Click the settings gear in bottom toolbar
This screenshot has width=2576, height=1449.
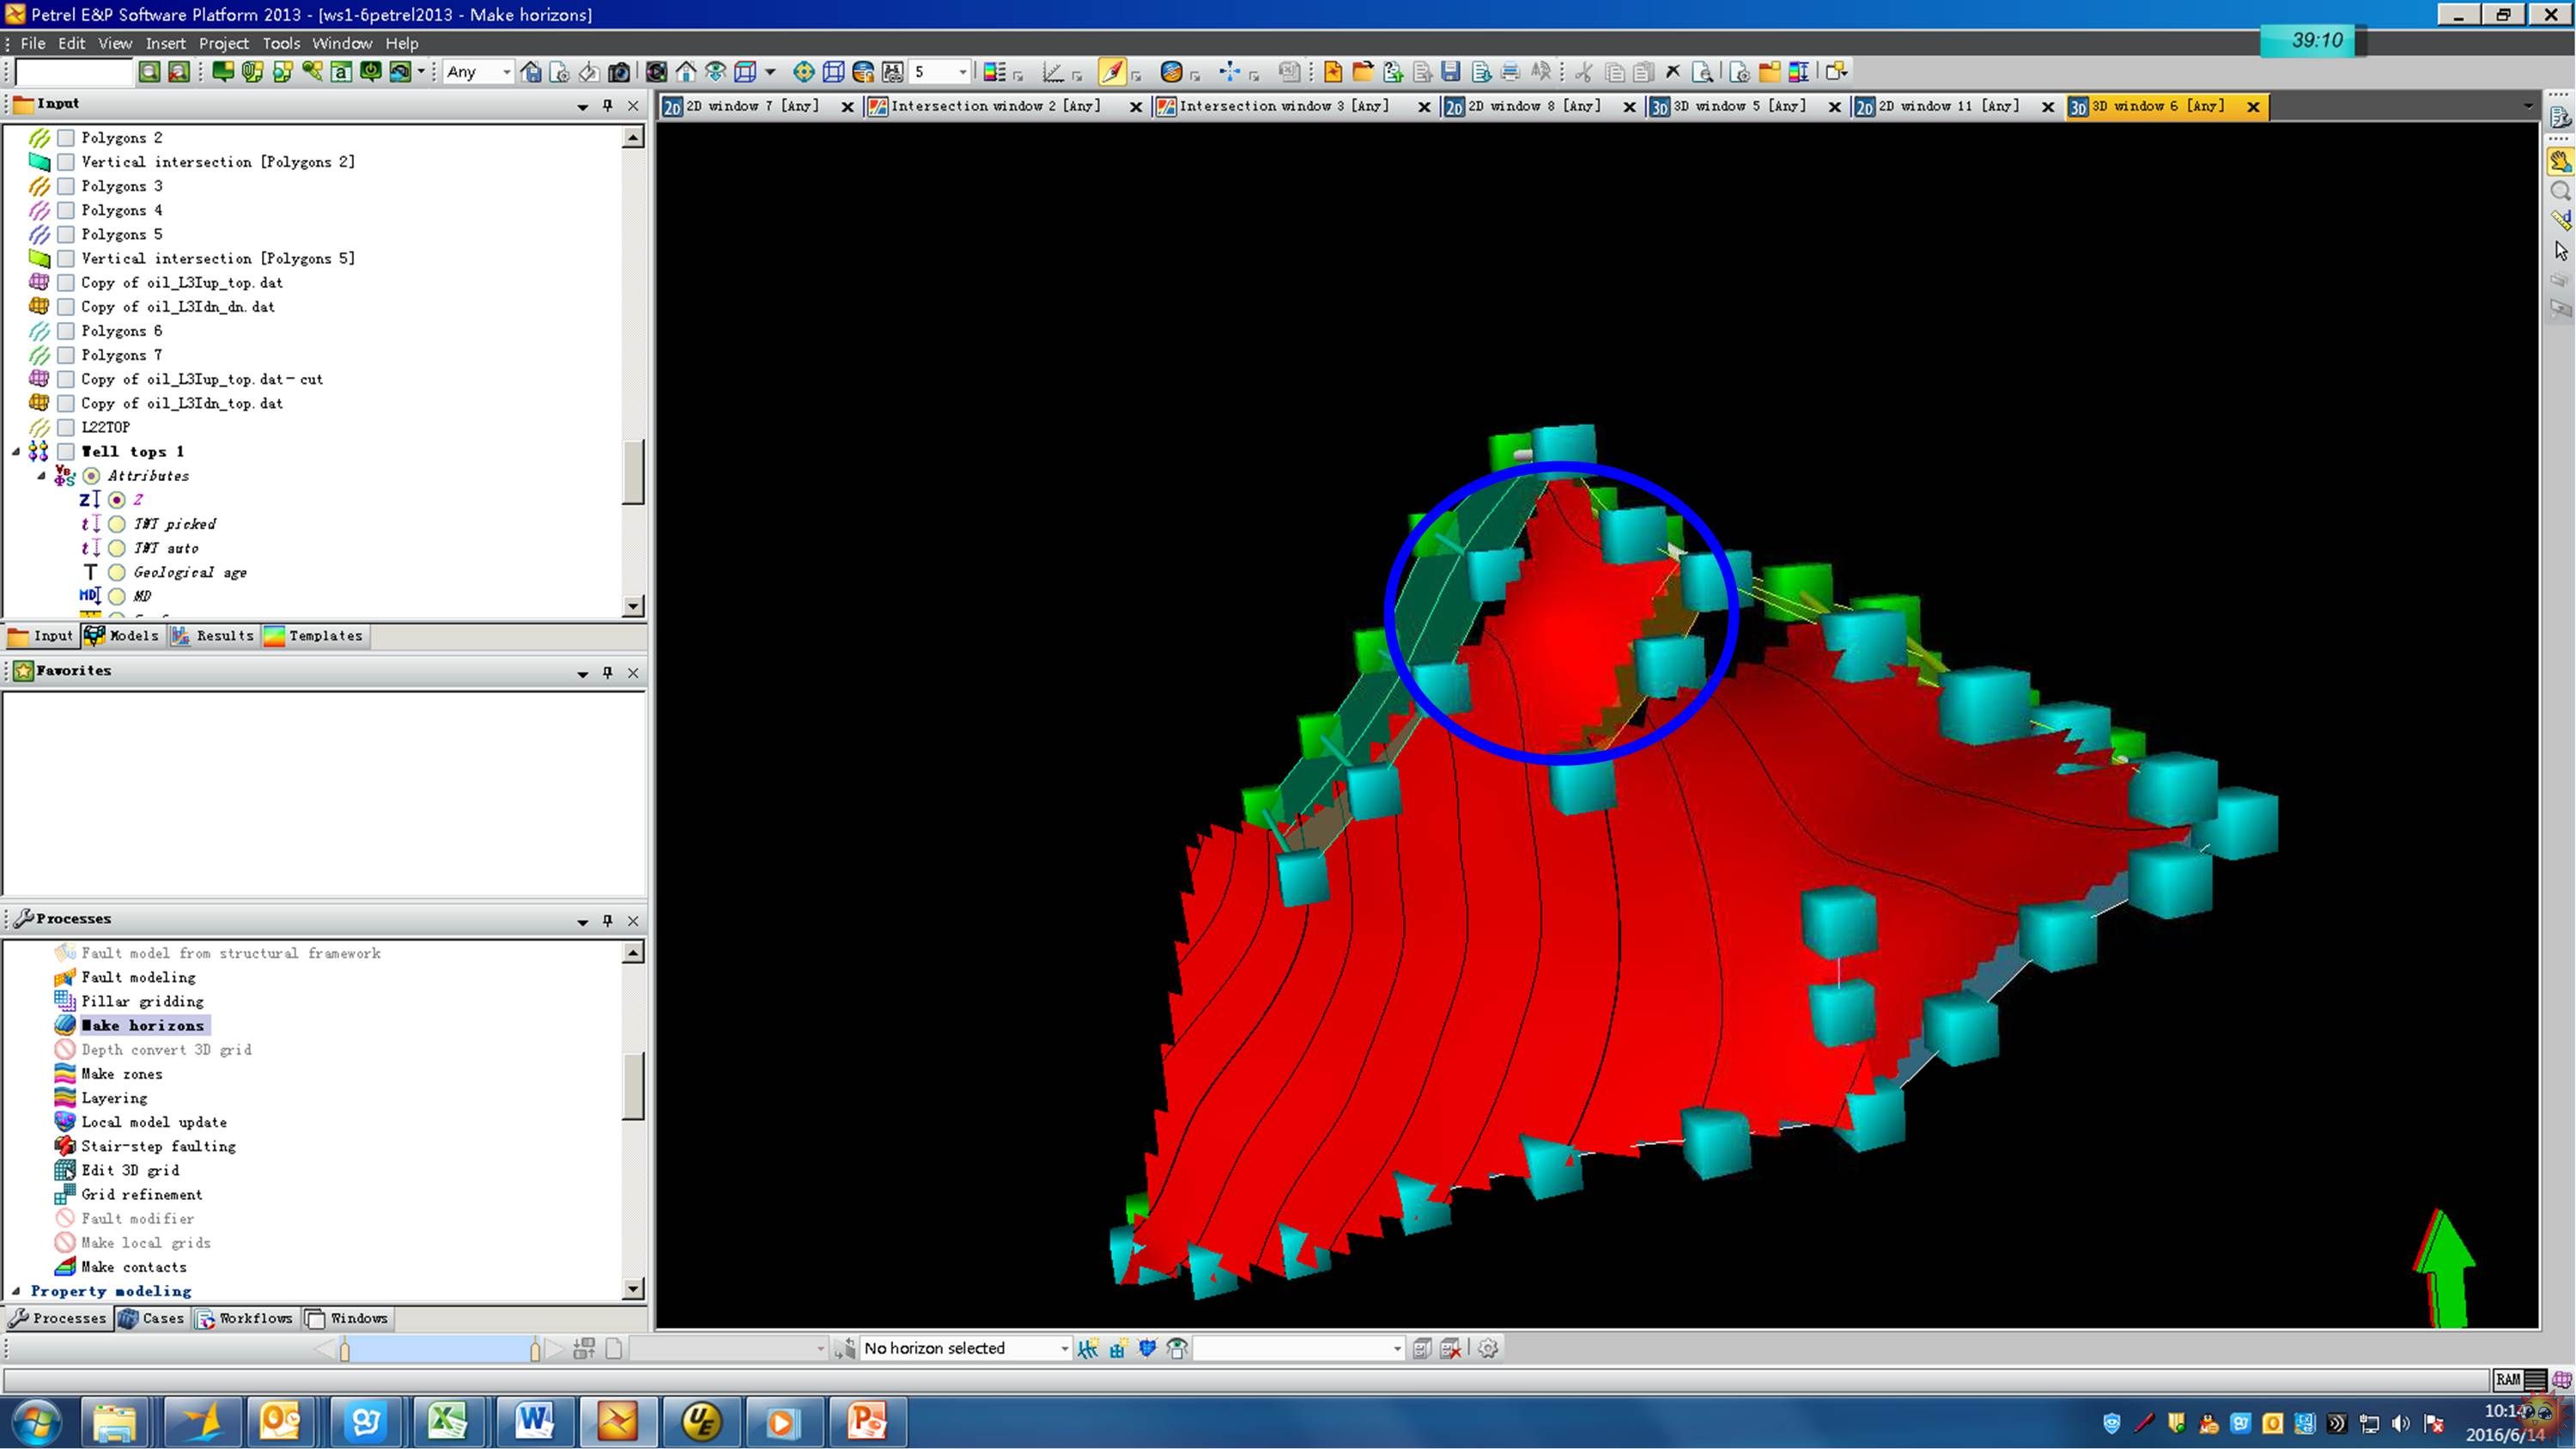[x=1488, y=1348]
